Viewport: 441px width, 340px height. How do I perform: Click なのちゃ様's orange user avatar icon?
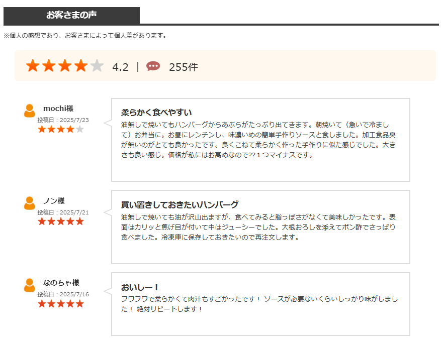click(x=30, y=285)
